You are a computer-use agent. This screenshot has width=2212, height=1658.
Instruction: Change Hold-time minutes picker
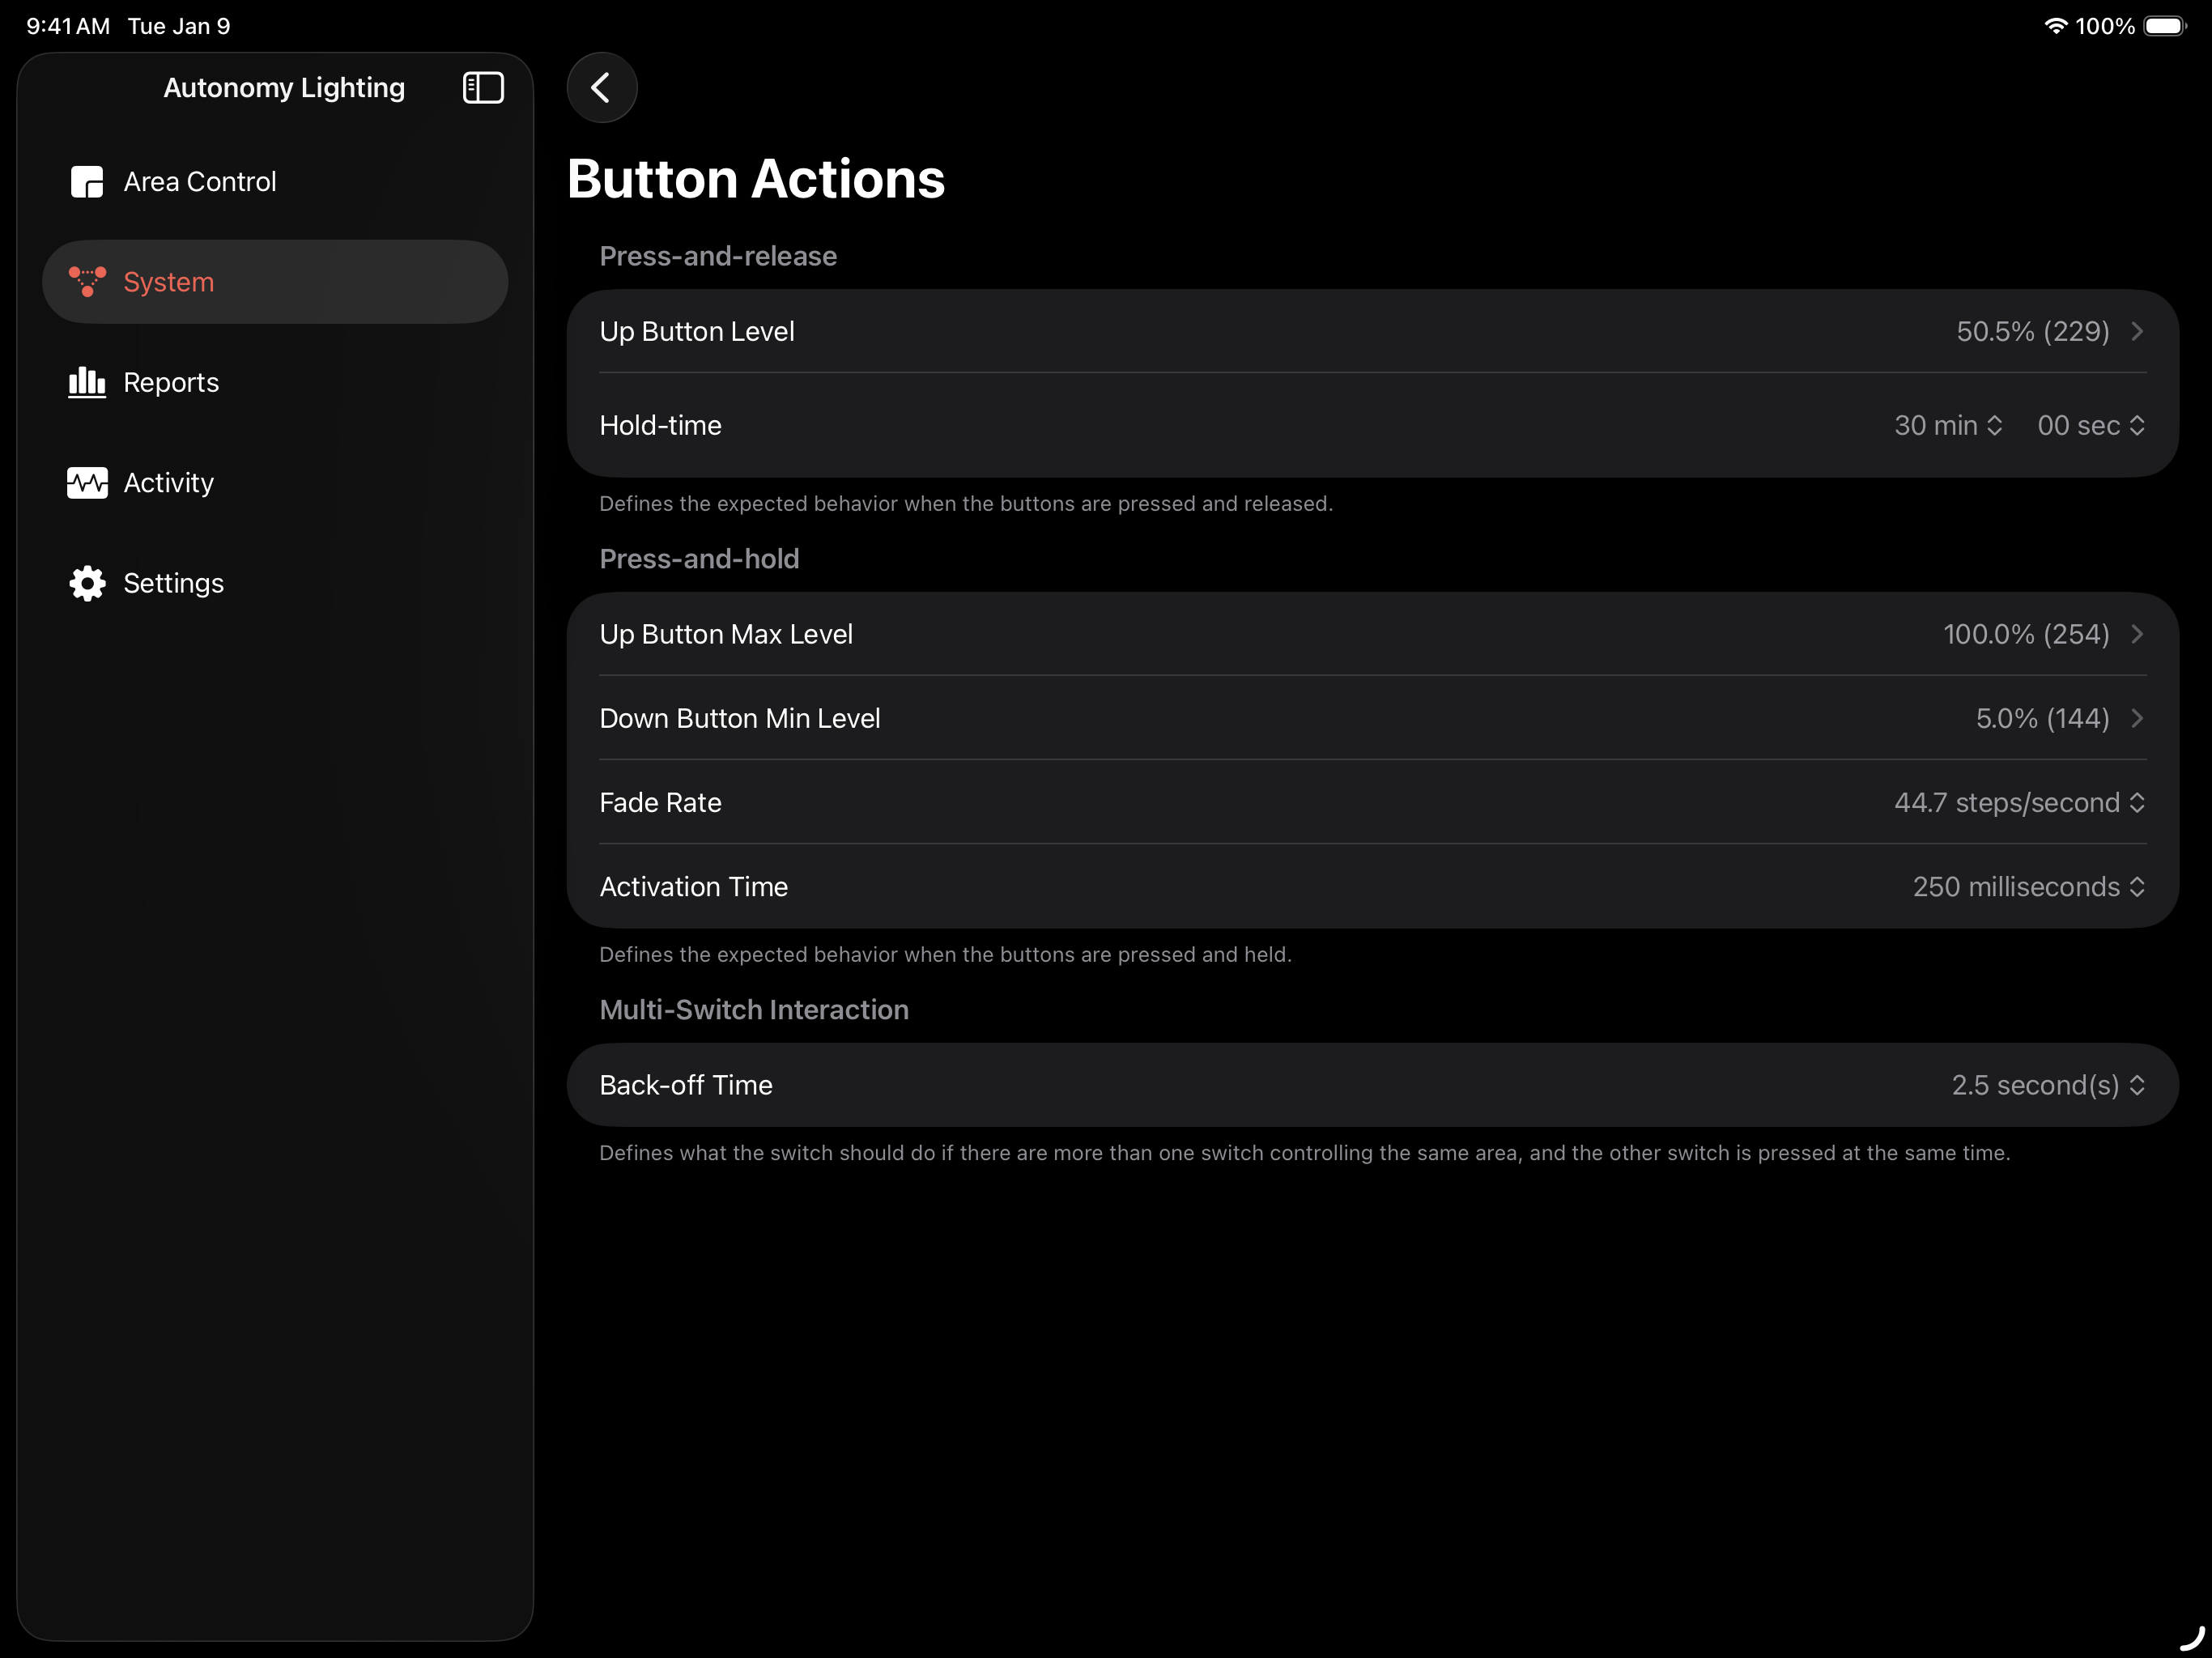1948,426
